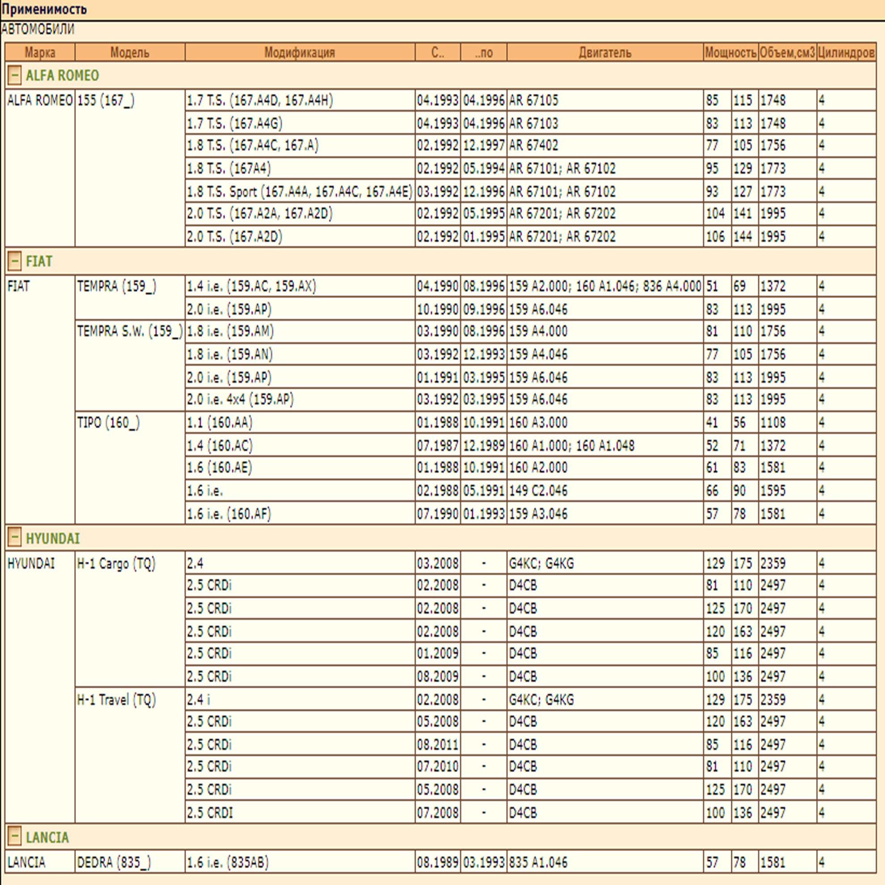885x885 pixels.
Task: Click engine code 159 A4.000
Action: point(538,331)
